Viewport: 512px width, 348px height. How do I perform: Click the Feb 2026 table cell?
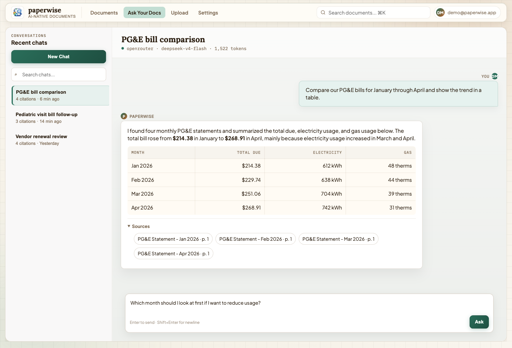(161, 180)
